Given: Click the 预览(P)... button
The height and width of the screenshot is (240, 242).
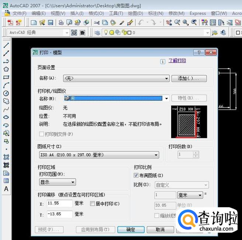Looking at the screenshot, I should click(49, 230).
